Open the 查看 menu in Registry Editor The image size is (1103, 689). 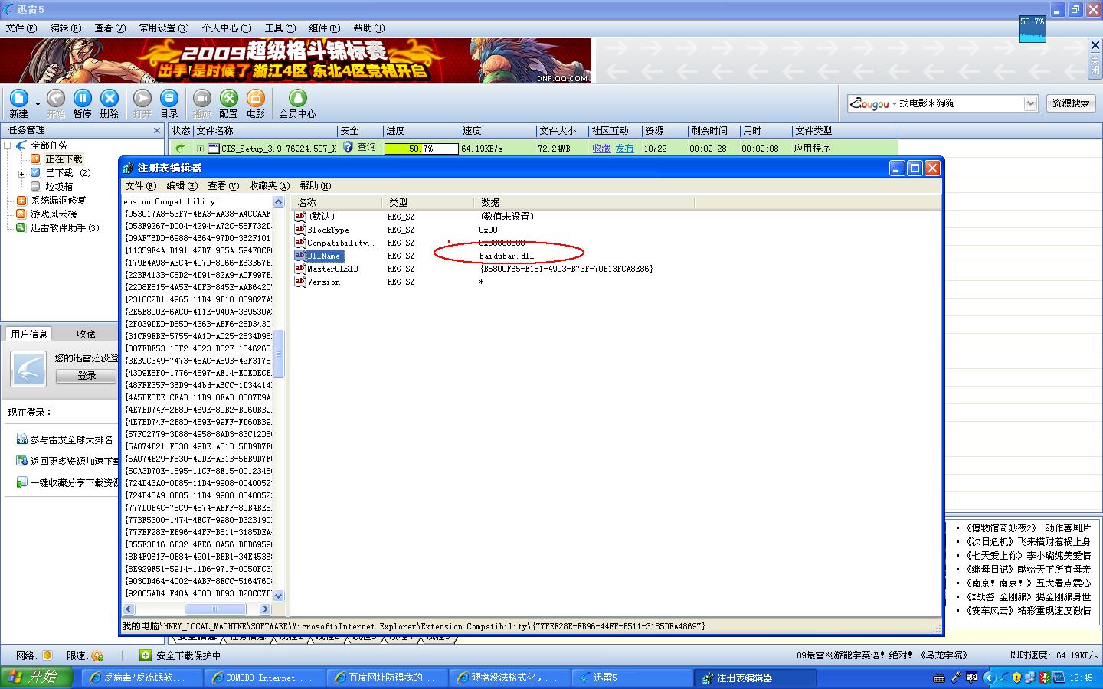(224, 186)
